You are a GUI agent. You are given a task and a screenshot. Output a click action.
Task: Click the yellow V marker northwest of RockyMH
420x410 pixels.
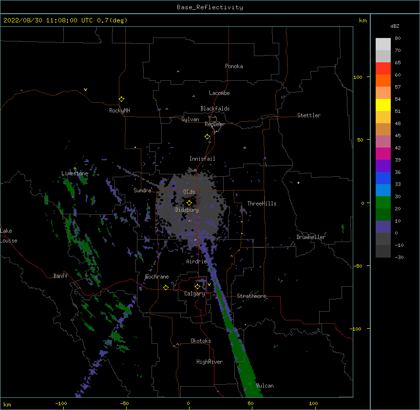pyautogui.click(x=85, y=90)
